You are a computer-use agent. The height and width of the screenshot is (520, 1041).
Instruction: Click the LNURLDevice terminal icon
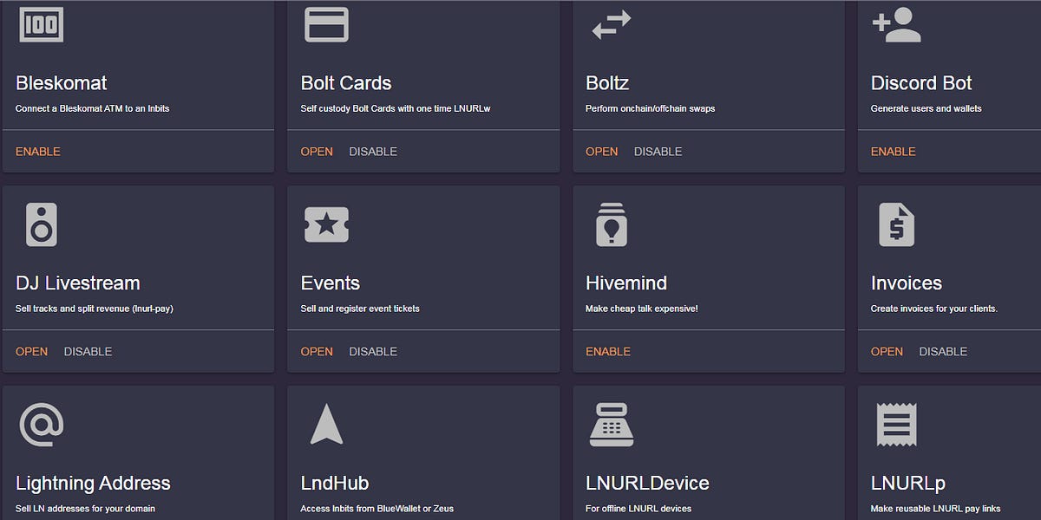[x=612, y=423]
